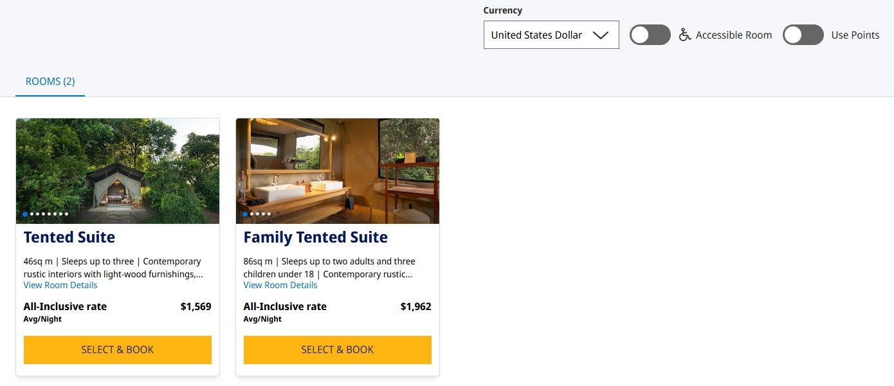Open View Room Details for Family Tented Suite

tap(280, 285)
